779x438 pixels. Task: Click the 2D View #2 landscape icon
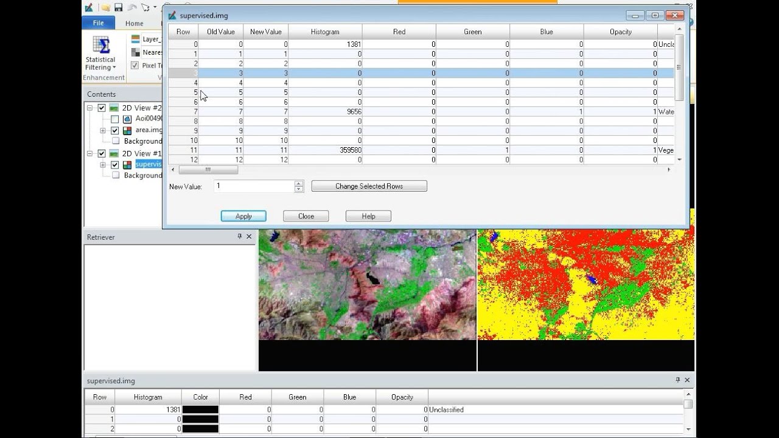(x=114, y=108)
